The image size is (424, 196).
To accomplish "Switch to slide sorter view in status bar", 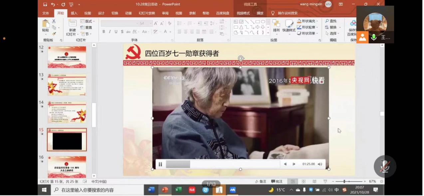I will (x=304, y=182).
